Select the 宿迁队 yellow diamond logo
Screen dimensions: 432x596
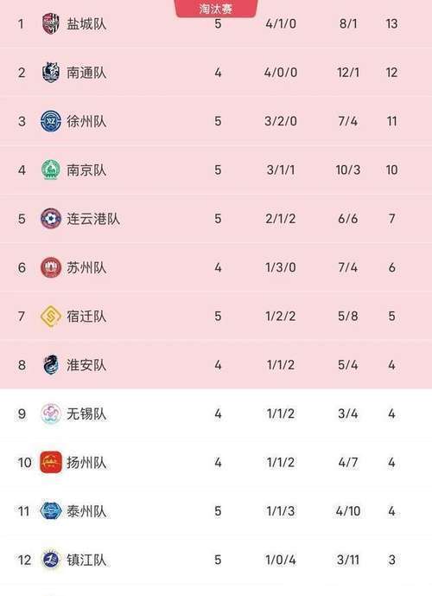51,317
